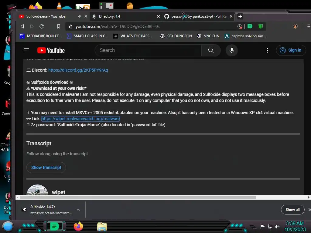This screenshot has width=311, height=233.
Task: Mute the Sulfoxide.exe YouTube tab audio
Action: point(79,16)
